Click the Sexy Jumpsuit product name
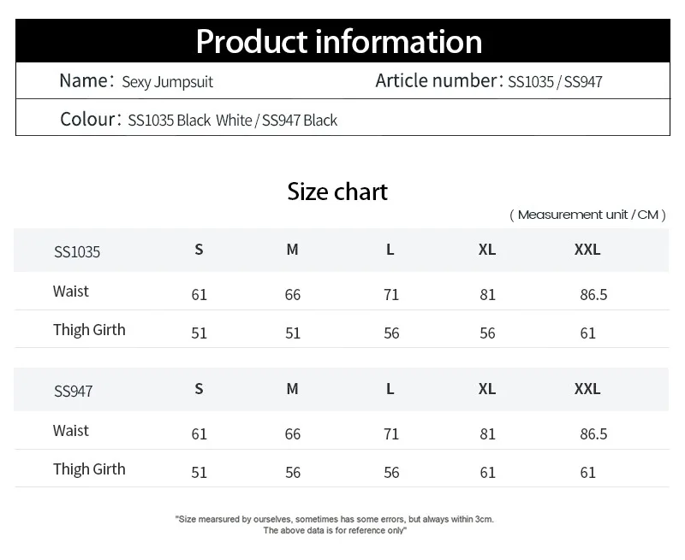 (167, 82)
